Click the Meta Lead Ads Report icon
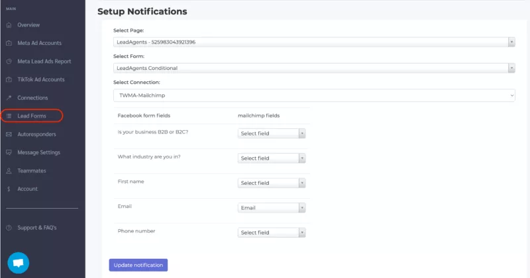Viewport: 530px width, 278px height. 9,61
